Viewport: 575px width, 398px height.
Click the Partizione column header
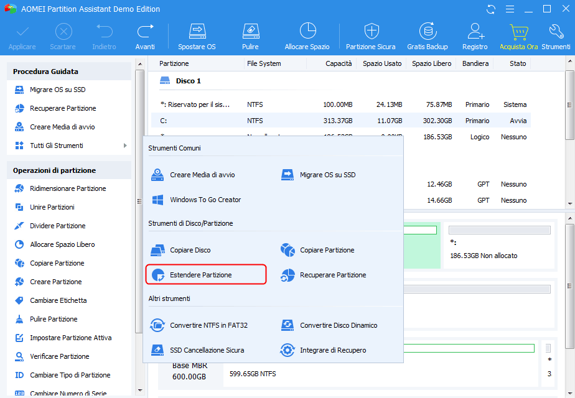point(174,64)
